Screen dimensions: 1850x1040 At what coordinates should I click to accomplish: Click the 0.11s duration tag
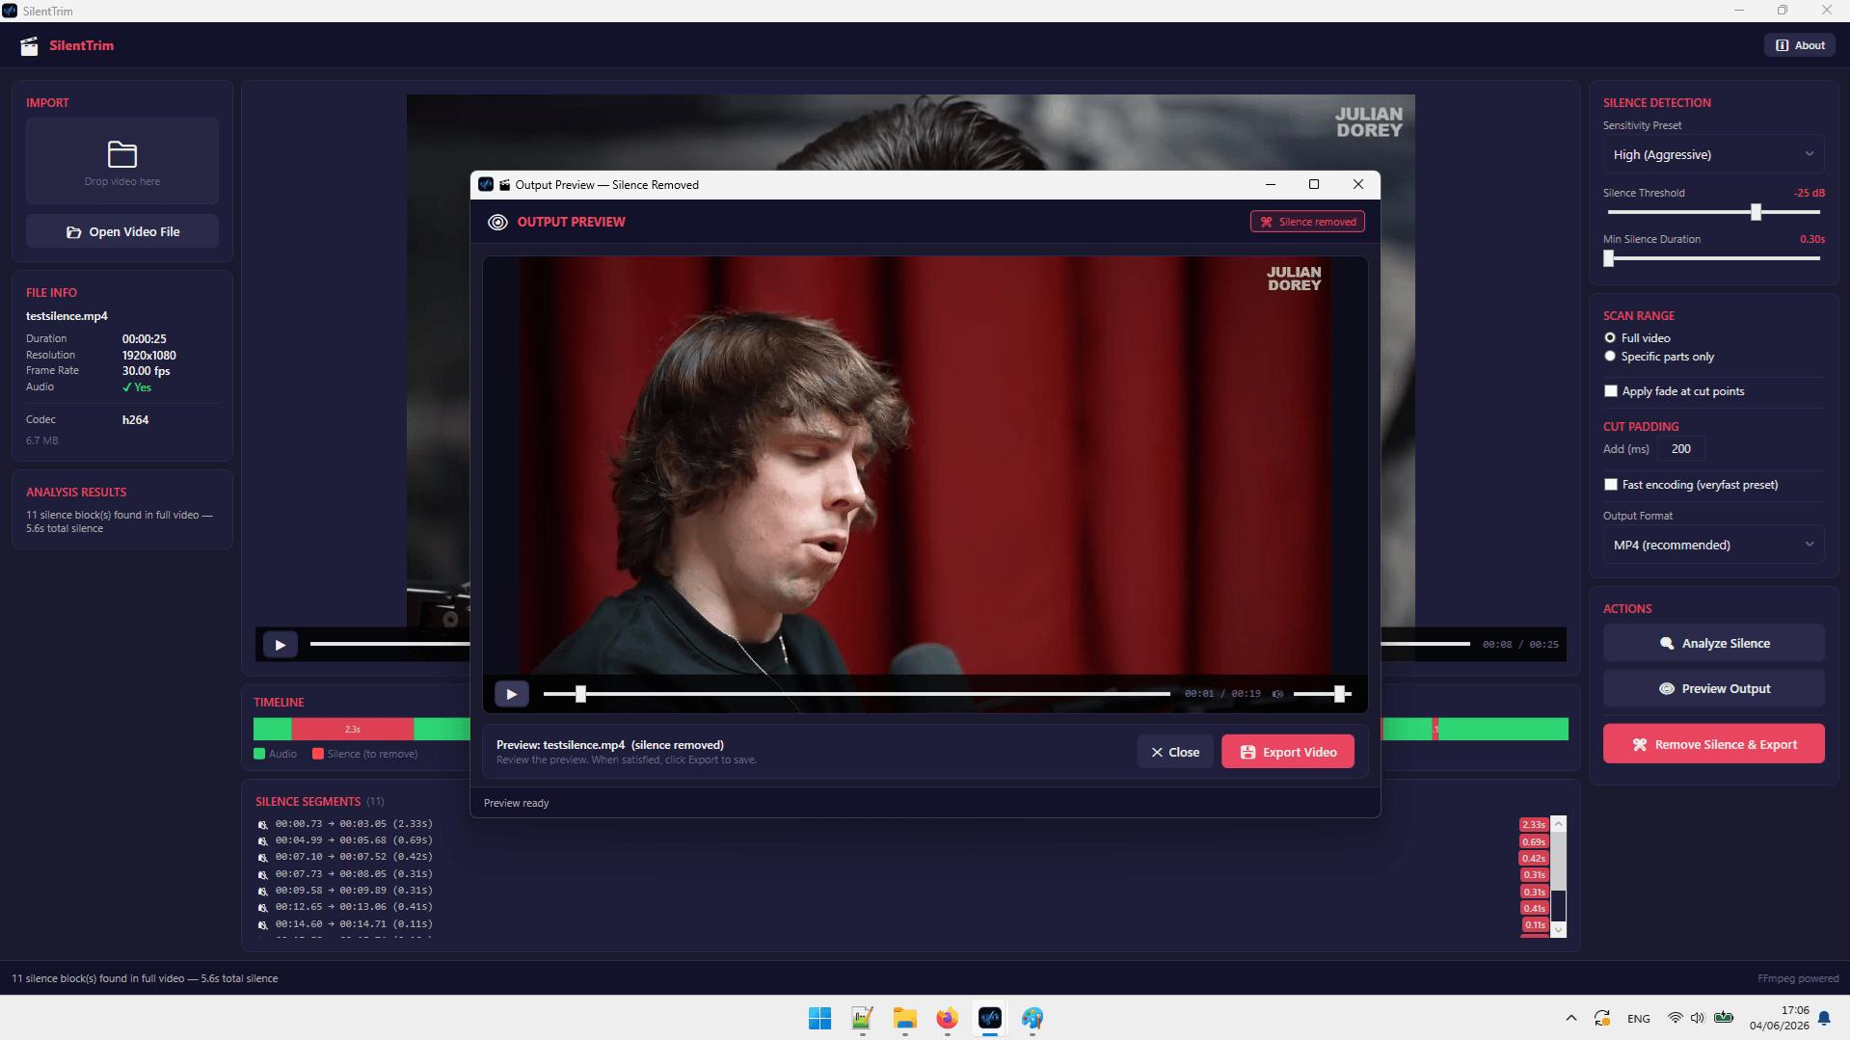coord(1535,924)
